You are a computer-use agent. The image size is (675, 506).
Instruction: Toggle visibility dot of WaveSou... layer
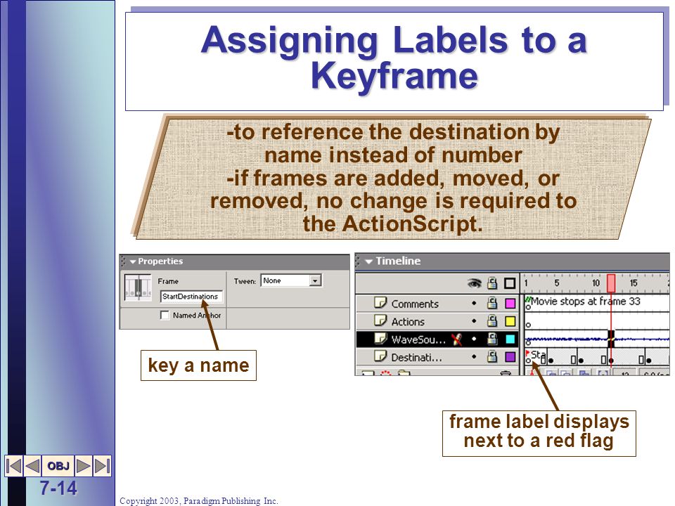coord(474,339)
